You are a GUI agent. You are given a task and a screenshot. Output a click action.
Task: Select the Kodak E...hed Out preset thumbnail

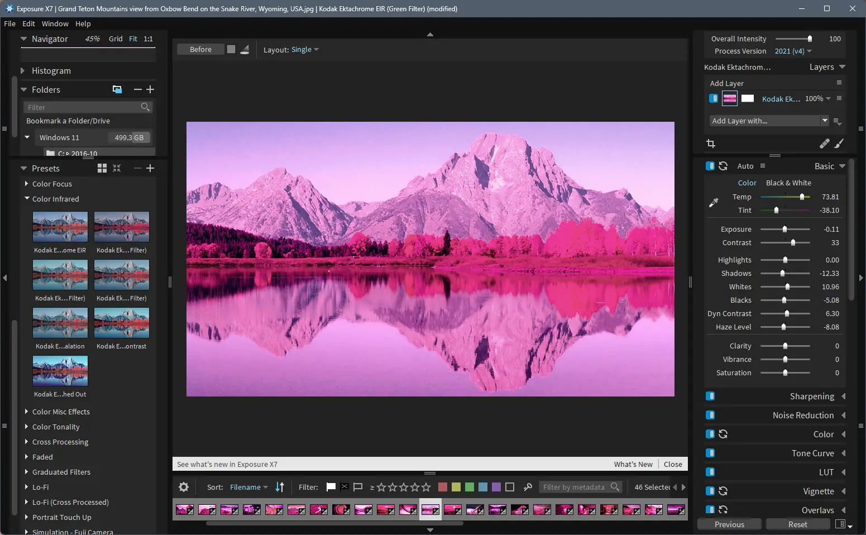60,371
